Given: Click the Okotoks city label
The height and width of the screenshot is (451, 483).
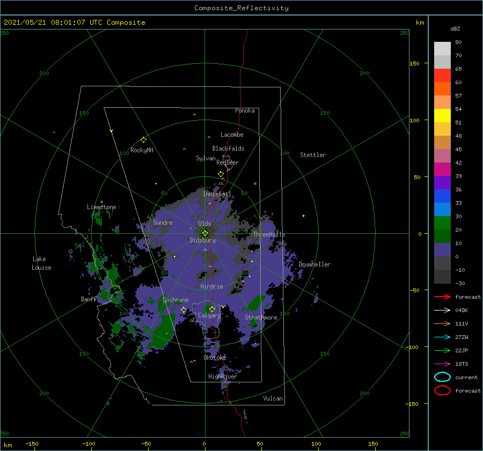Looking at the screenshot, I should (215, 357).
